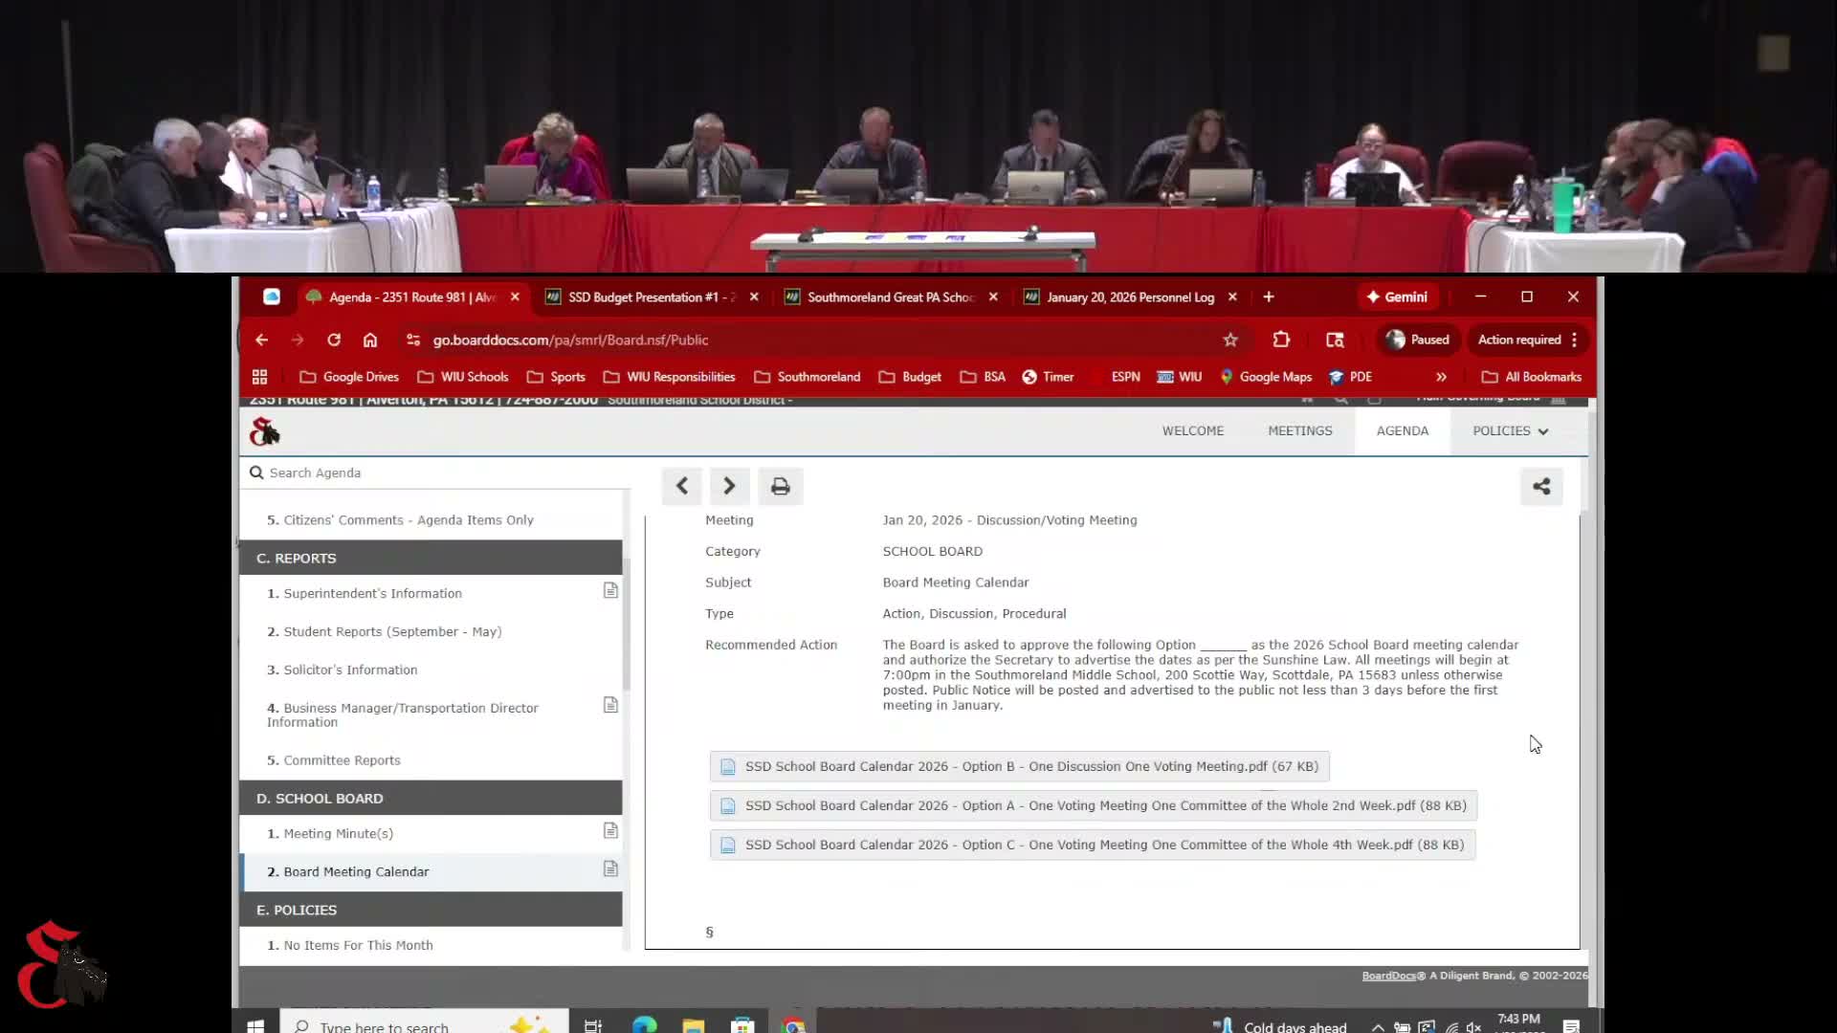Go to browser home page icon
This screenshot has width=1837, height=1033.
pos(370,340)
